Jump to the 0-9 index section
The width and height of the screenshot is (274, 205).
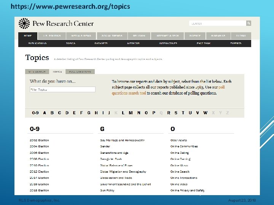(35, 113)
